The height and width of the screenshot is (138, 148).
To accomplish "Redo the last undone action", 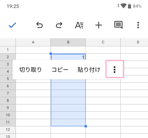I will click(59, 25).
